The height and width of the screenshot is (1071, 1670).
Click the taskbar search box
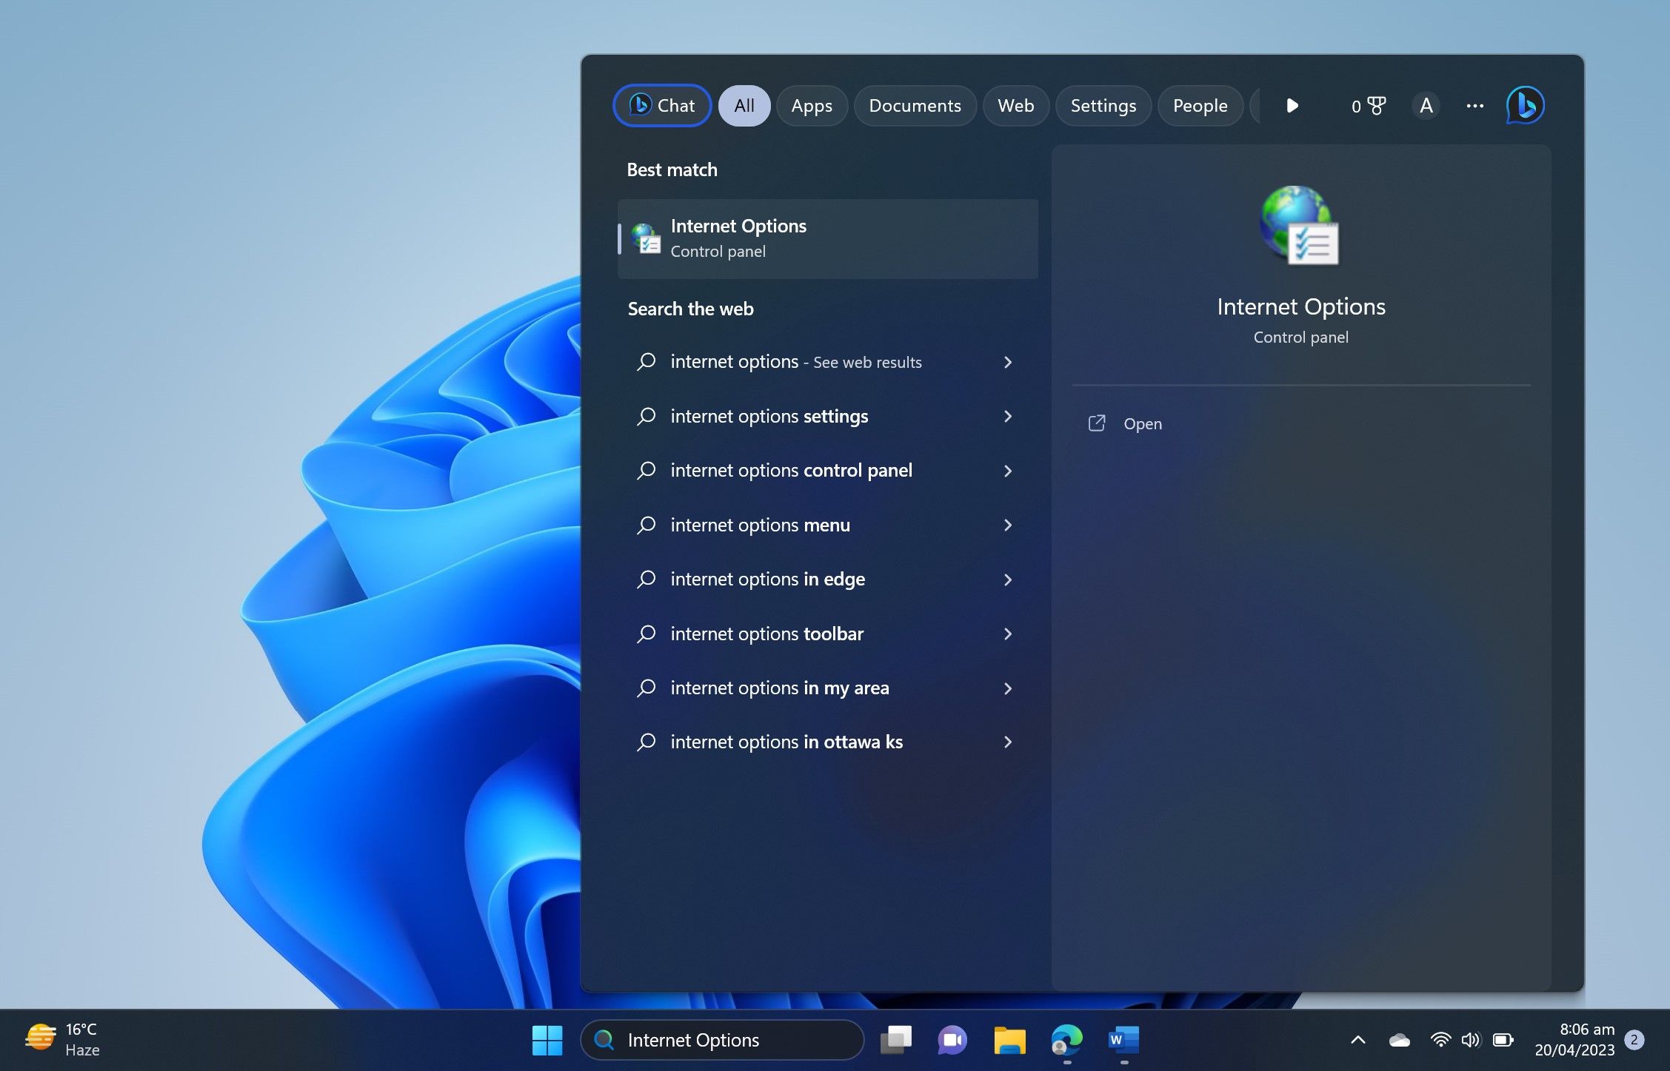[722, 1040]
